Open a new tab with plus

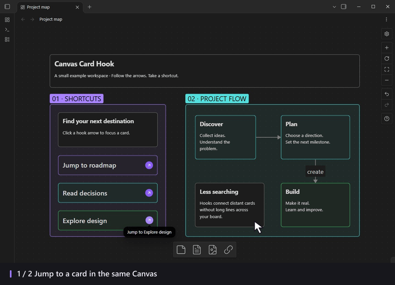pyautogui.click(x=89, y=7)
